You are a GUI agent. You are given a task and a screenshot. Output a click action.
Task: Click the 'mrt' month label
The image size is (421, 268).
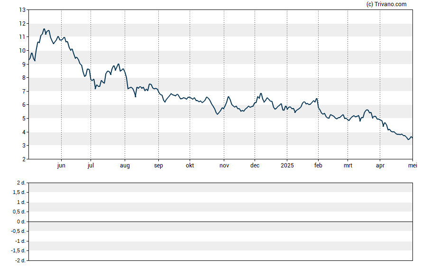click(348, 166)
